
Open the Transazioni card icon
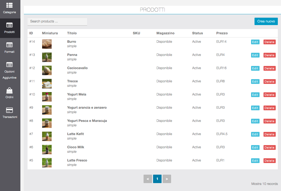coord(10,110)
